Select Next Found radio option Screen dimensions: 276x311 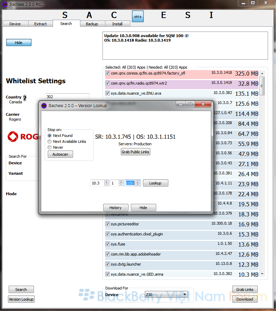(50, 136)
